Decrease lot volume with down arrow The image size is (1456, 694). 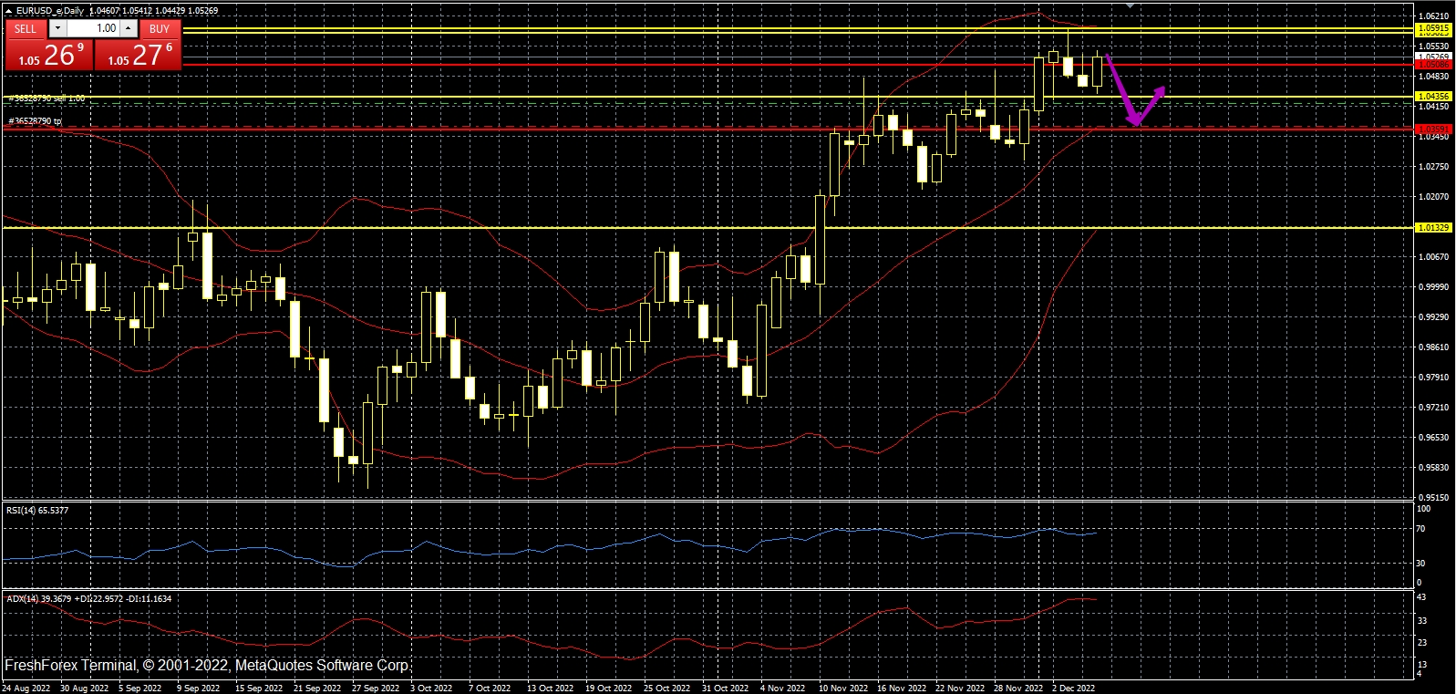57,28
